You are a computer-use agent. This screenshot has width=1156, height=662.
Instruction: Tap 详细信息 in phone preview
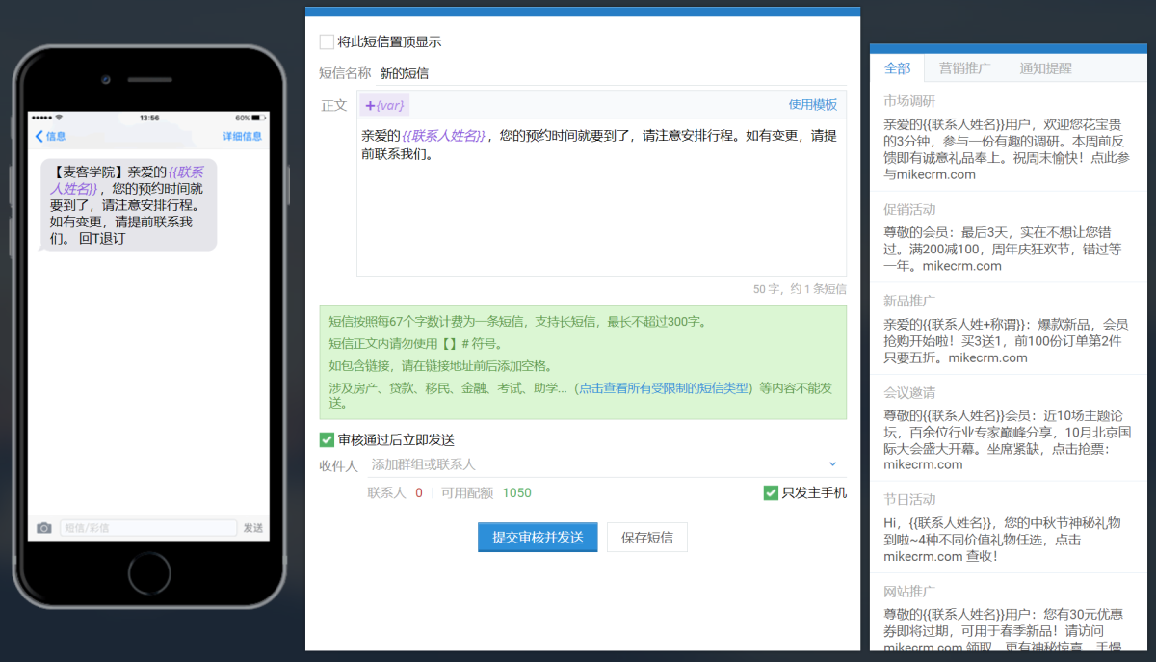point(243,136)
